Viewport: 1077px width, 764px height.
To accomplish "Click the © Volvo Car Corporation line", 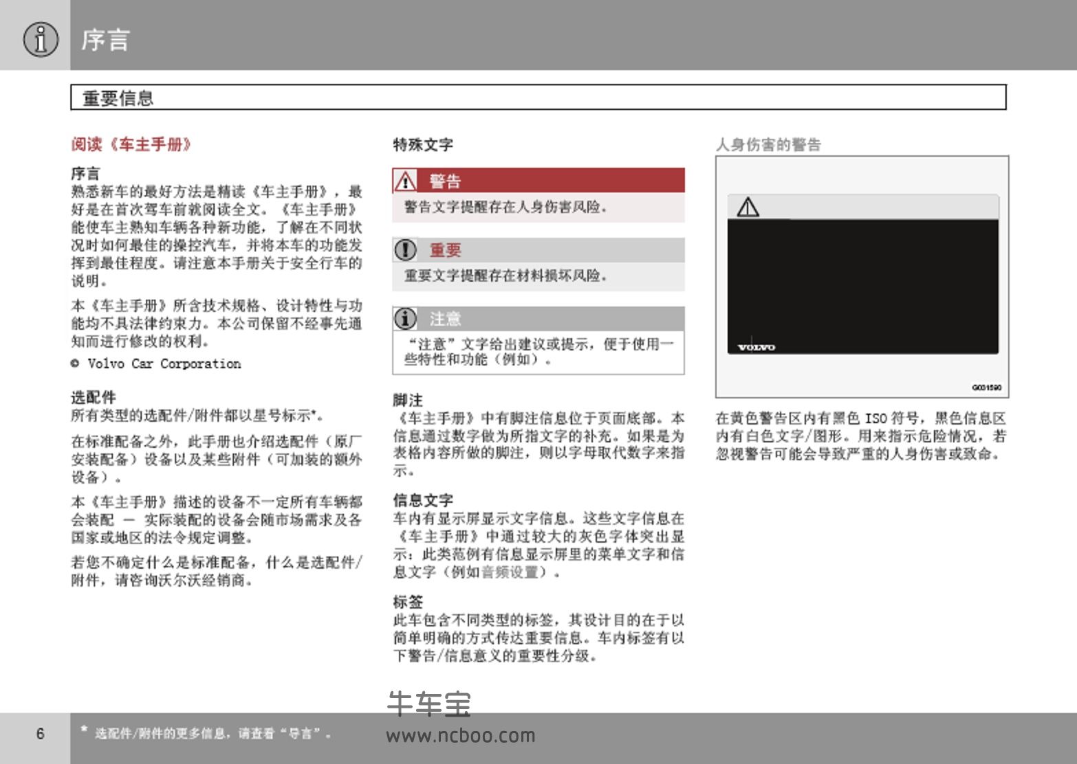I will 156,363.
